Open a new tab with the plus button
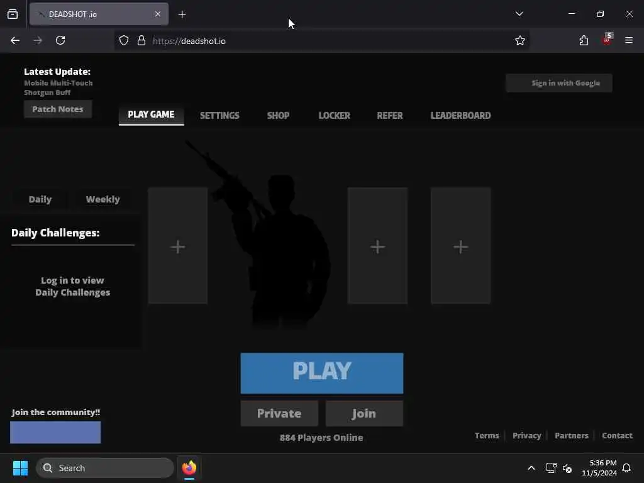This screenshot has width=644, height=483. [182, 14]
